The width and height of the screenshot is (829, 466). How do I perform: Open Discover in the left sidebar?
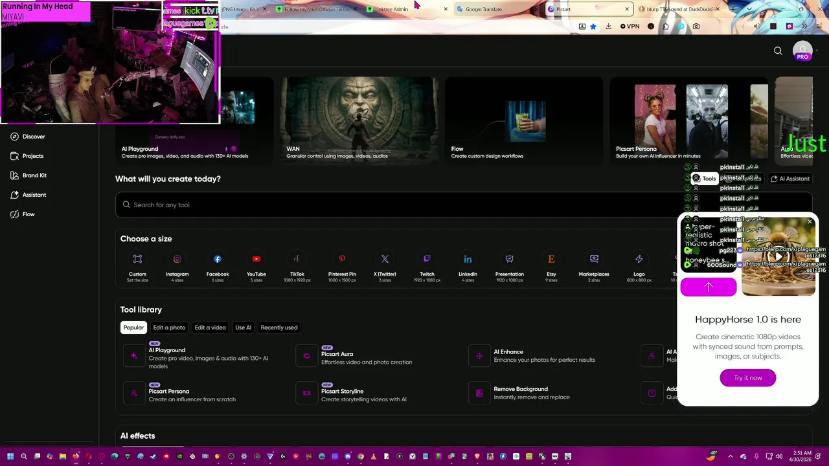pos(28,137)
